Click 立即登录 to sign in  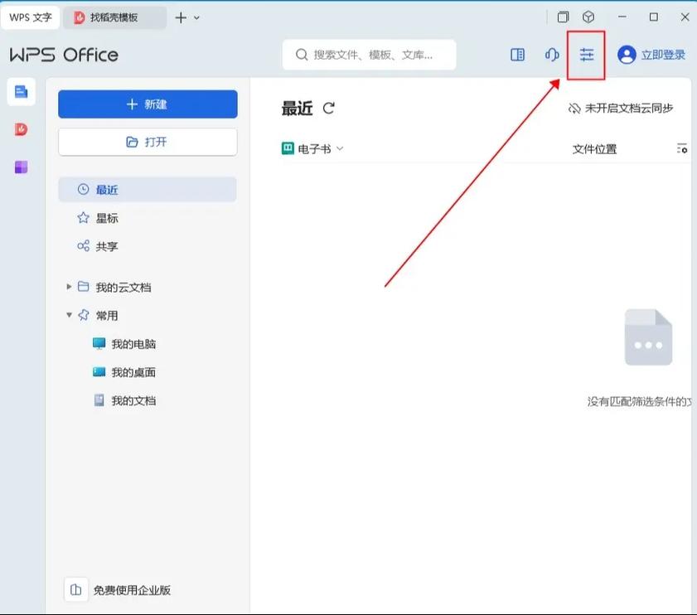(x=663, y=55)
